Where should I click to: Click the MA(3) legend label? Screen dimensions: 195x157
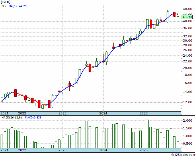[13, 6]
